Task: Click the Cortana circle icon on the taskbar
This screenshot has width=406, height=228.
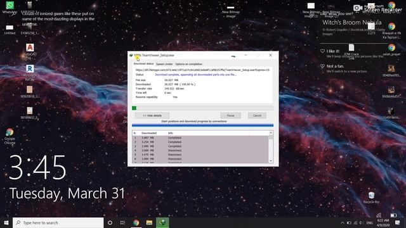Action: point(110,222)
